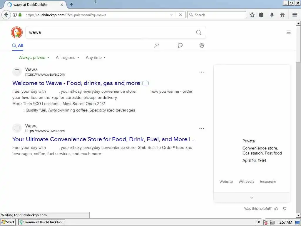Open the second https://www.wawa.com URL
This screenshot has height=226, width=301.
click(x=45, y=131)
